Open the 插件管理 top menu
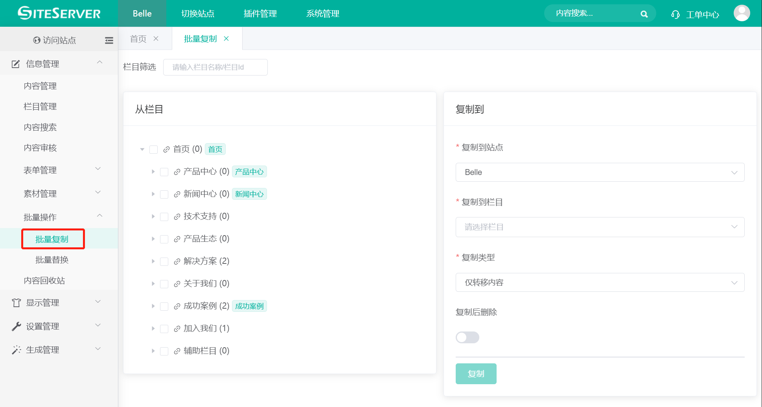 click(x=260, y=14)
